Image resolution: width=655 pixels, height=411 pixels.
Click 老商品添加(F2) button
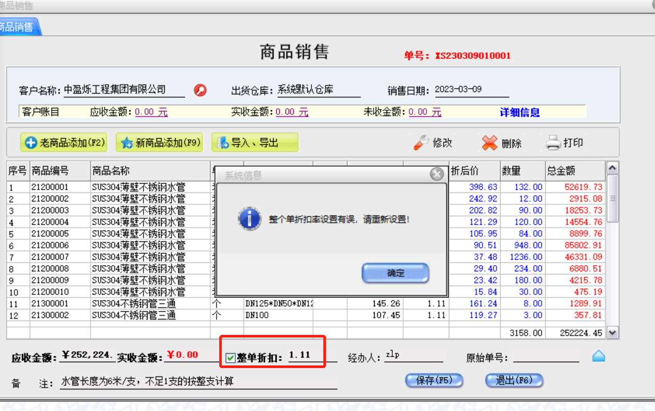(64, 142)
